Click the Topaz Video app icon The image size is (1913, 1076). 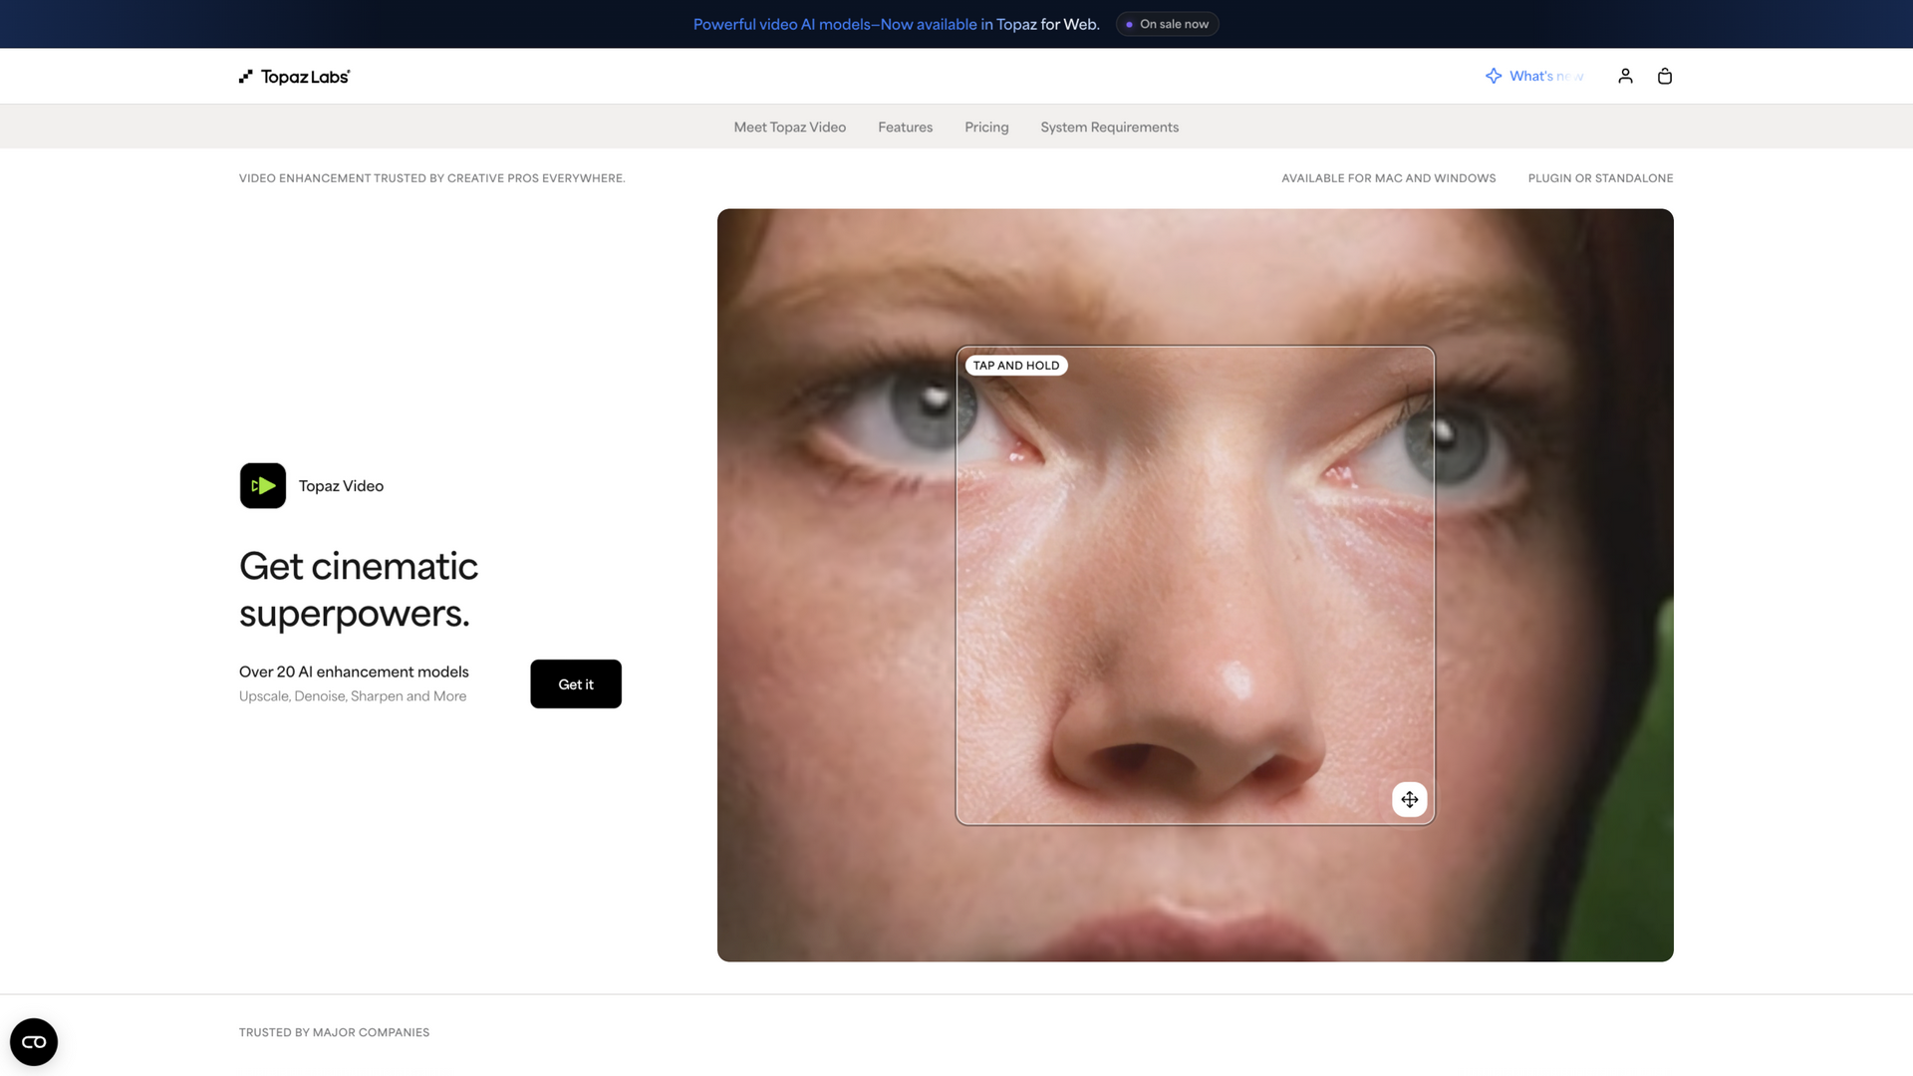[263, 486]
